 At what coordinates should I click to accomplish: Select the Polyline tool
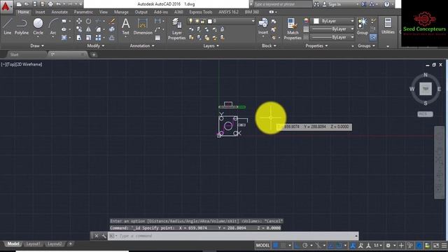point(22,27)
